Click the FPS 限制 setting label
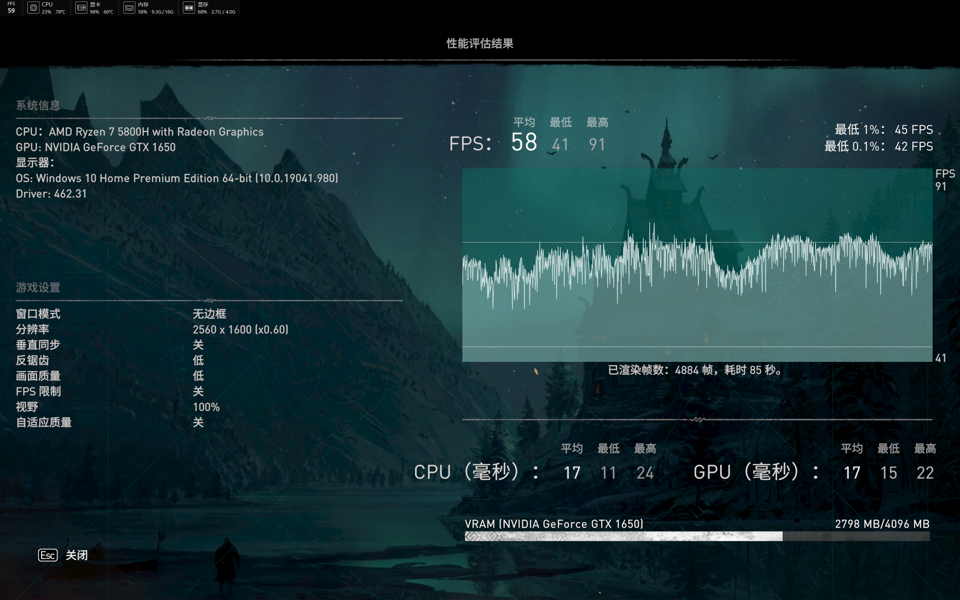The width and height of the screenshot is (960, 600). (x=39, y=391)
